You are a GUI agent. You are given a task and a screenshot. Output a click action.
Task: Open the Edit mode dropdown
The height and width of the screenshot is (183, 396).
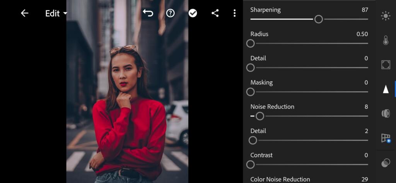[56, 14]
